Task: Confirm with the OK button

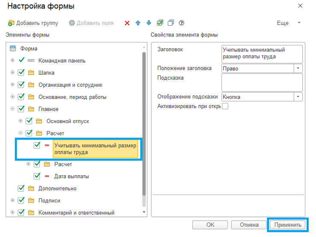Action: (210, 225)
